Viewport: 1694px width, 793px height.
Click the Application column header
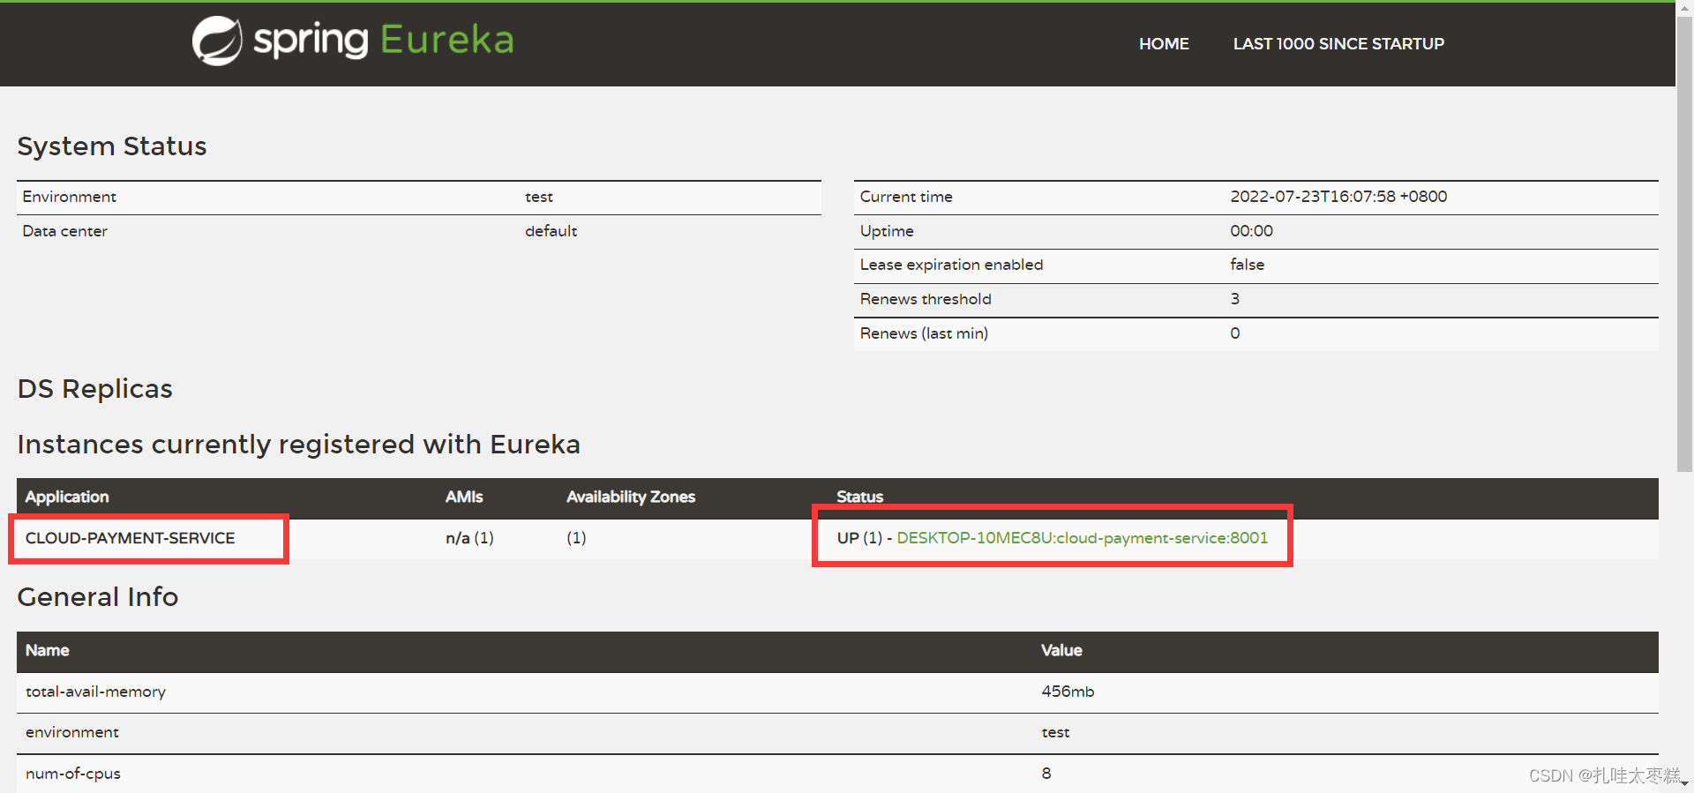(67, 497)
